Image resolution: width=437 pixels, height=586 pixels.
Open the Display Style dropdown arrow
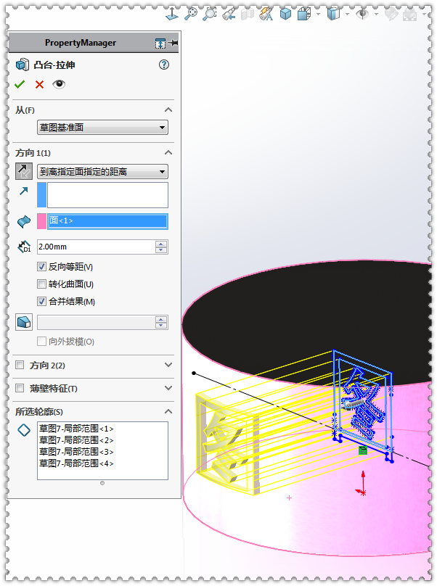(x=318, y=15)
